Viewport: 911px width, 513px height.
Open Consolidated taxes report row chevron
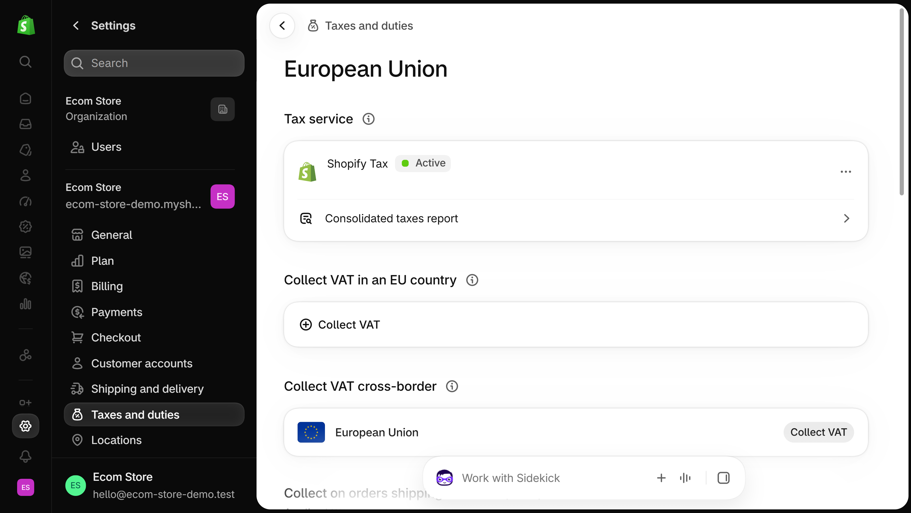click(847, 219)
